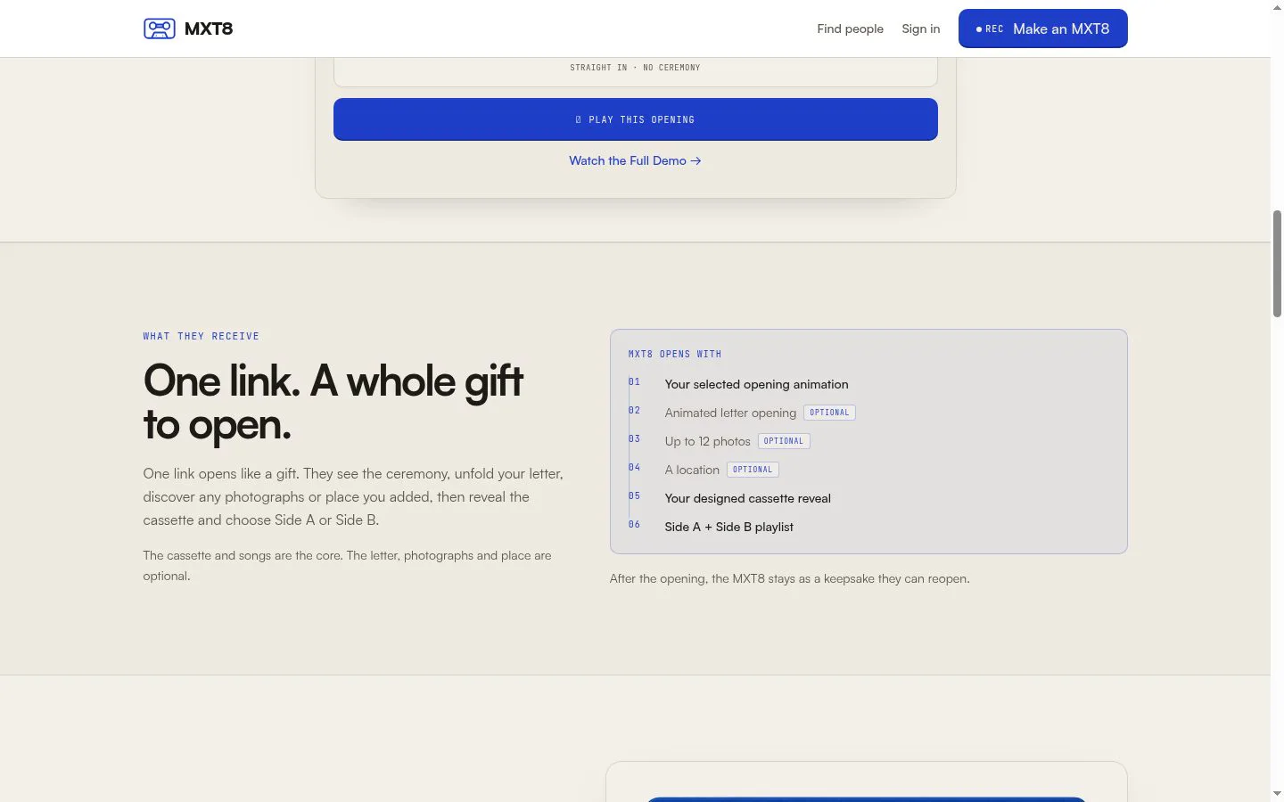Click the scrollbar down arrow
The height and width of the screenshot is (802, 1284).
[1277, 793]
